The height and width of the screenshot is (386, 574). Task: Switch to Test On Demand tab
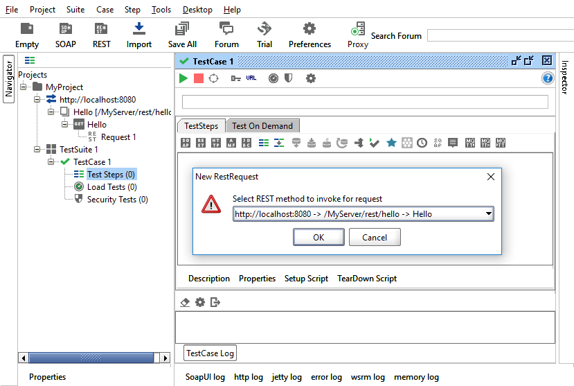[262, 126]
